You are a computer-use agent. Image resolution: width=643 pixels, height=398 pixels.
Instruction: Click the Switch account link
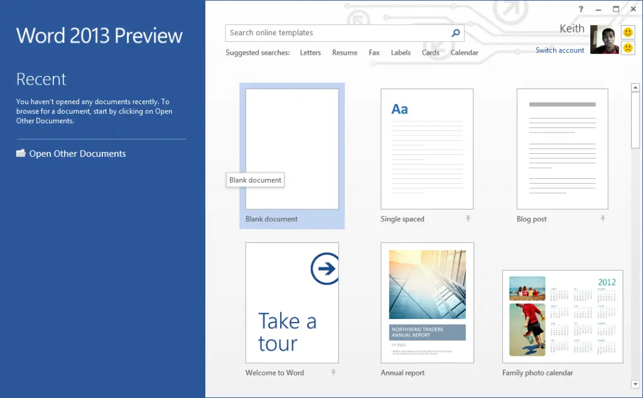click(559, 50)
